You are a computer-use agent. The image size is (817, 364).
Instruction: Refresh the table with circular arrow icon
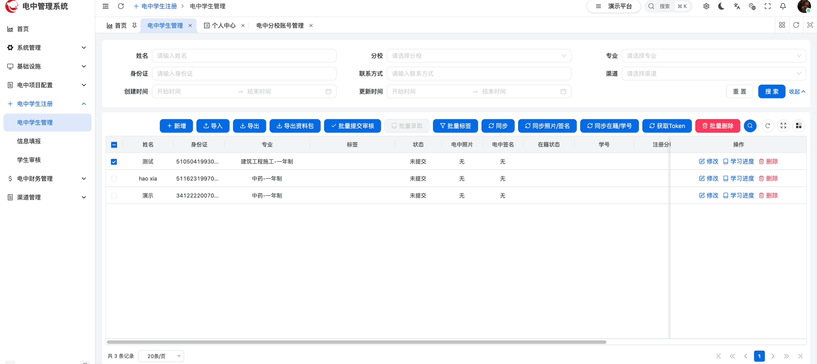click(768, 126)
